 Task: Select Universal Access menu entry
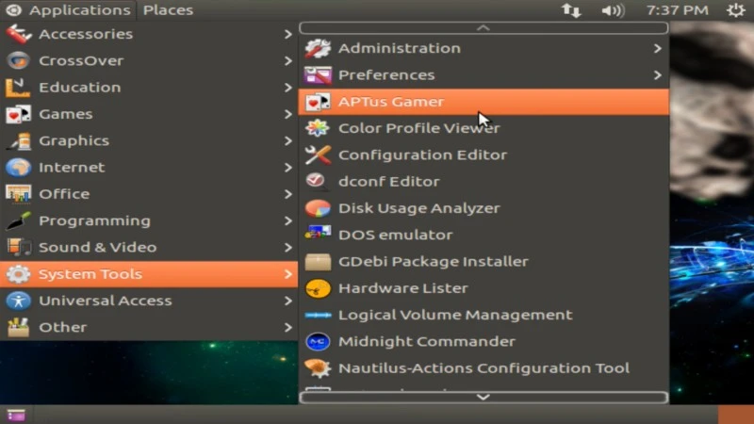149,301
